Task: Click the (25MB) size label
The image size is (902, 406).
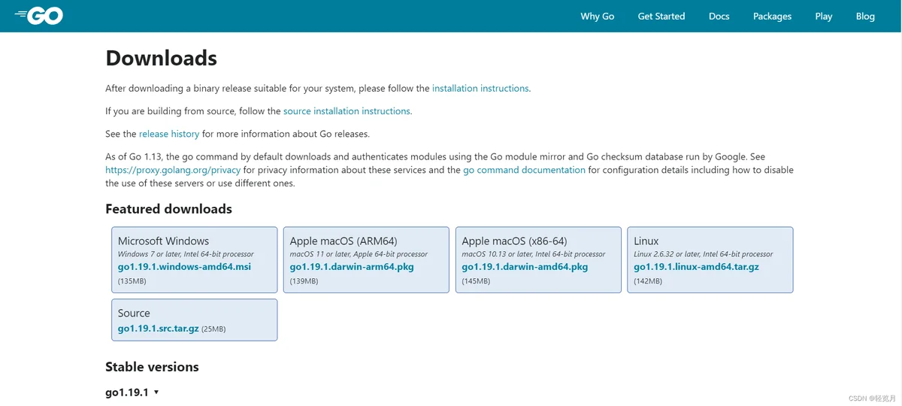Action: [213, 329]
